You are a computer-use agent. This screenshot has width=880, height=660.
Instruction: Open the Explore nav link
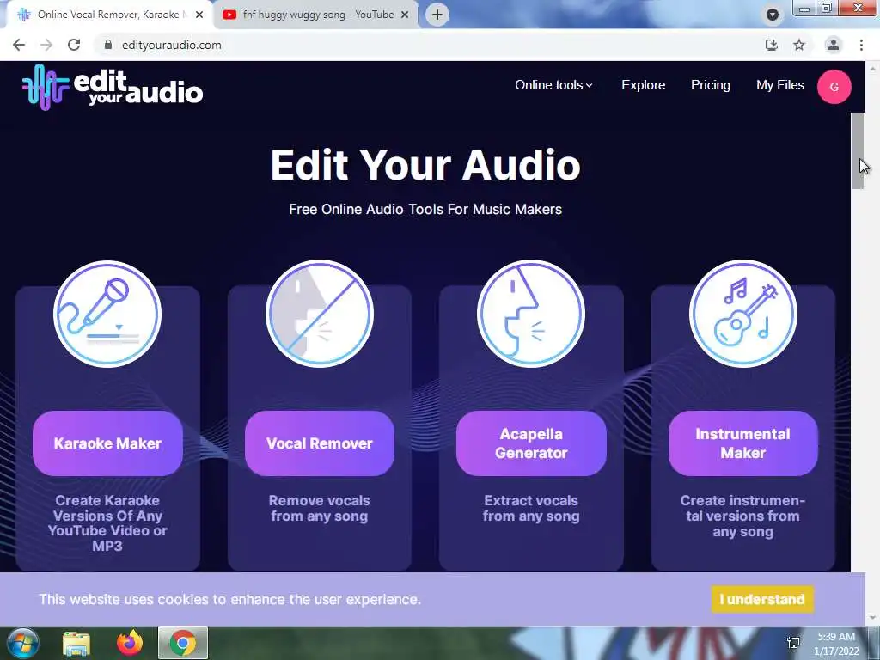[643, 85]
